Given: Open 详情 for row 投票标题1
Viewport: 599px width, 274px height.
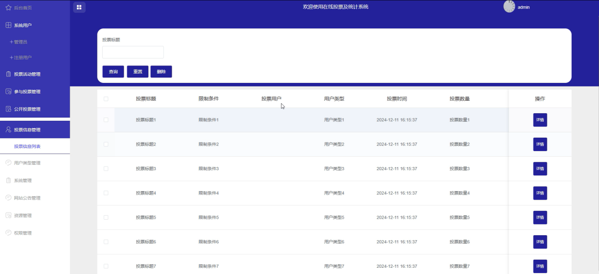Looking at the screenshot, I should pos(540,120).
